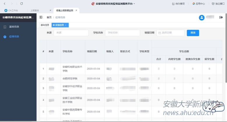Close the 疫情上报数据监测 browser tab
227x122 pixels.
pos(76,10)
